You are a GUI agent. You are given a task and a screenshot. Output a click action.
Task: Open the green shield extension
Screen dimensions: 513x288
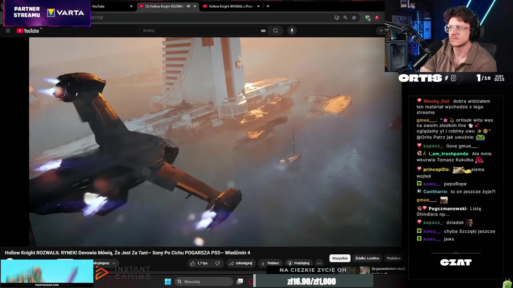[x=367, y=18]
